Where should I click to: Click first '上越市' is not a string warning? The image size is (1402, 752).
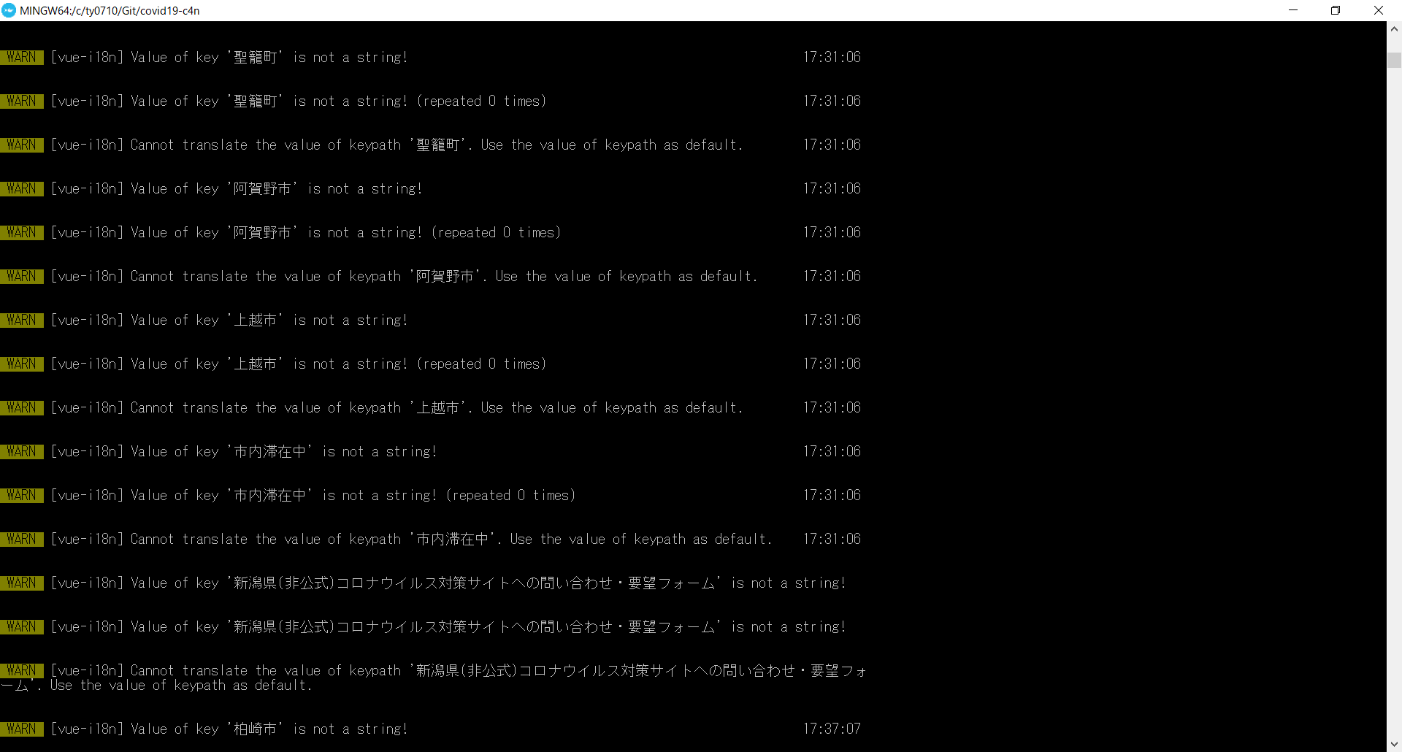(x=229, y=320)
